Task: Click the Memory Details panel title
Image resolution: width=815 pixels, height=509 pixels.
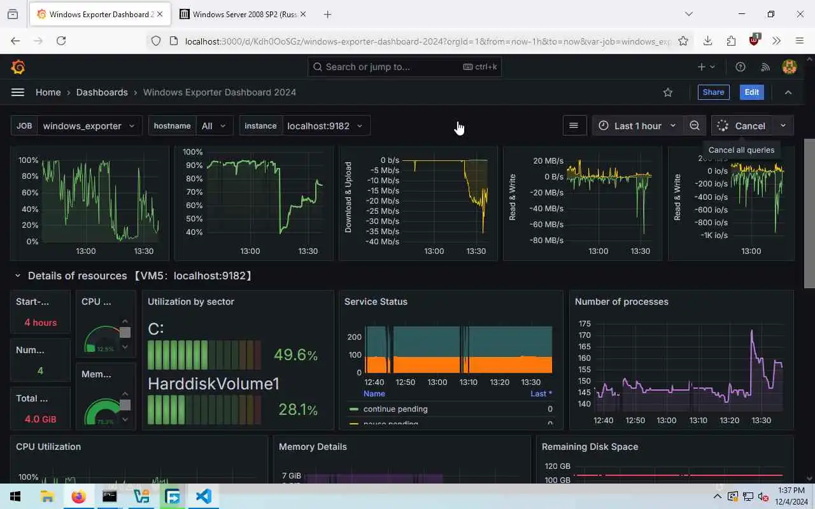Action: pos(313,447)
